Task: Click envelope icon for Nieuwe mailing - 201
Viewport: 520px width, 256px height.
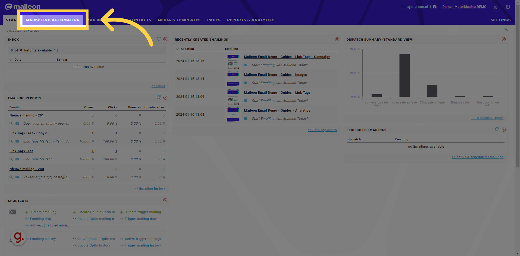Action: [17, 123]
